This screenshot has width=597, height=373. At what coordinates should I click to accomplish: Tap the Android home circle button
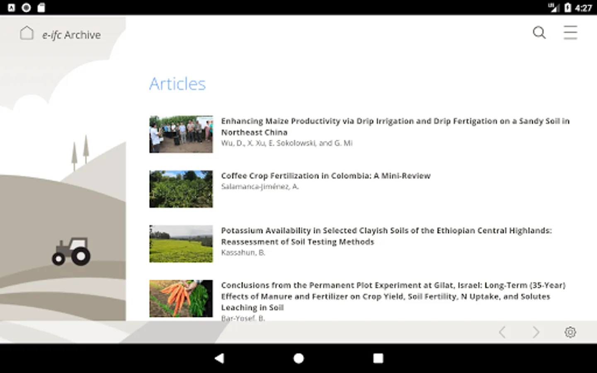tap(298, 358)
